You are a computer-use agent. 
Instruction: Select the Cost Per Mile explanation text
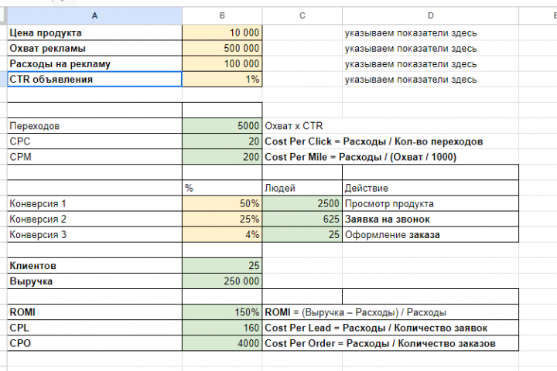361,157
